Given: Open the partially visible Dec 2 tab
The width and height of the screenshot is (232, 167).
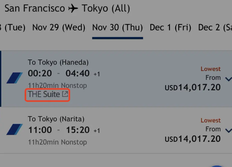Looking at the screenshot, I should pyautogui.click(x=215, y=27).
